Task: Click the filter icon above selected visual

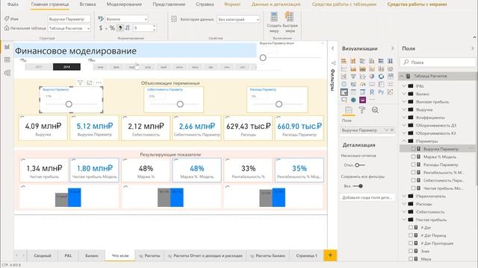Action: pyautogui.click(x=80, y=83)
